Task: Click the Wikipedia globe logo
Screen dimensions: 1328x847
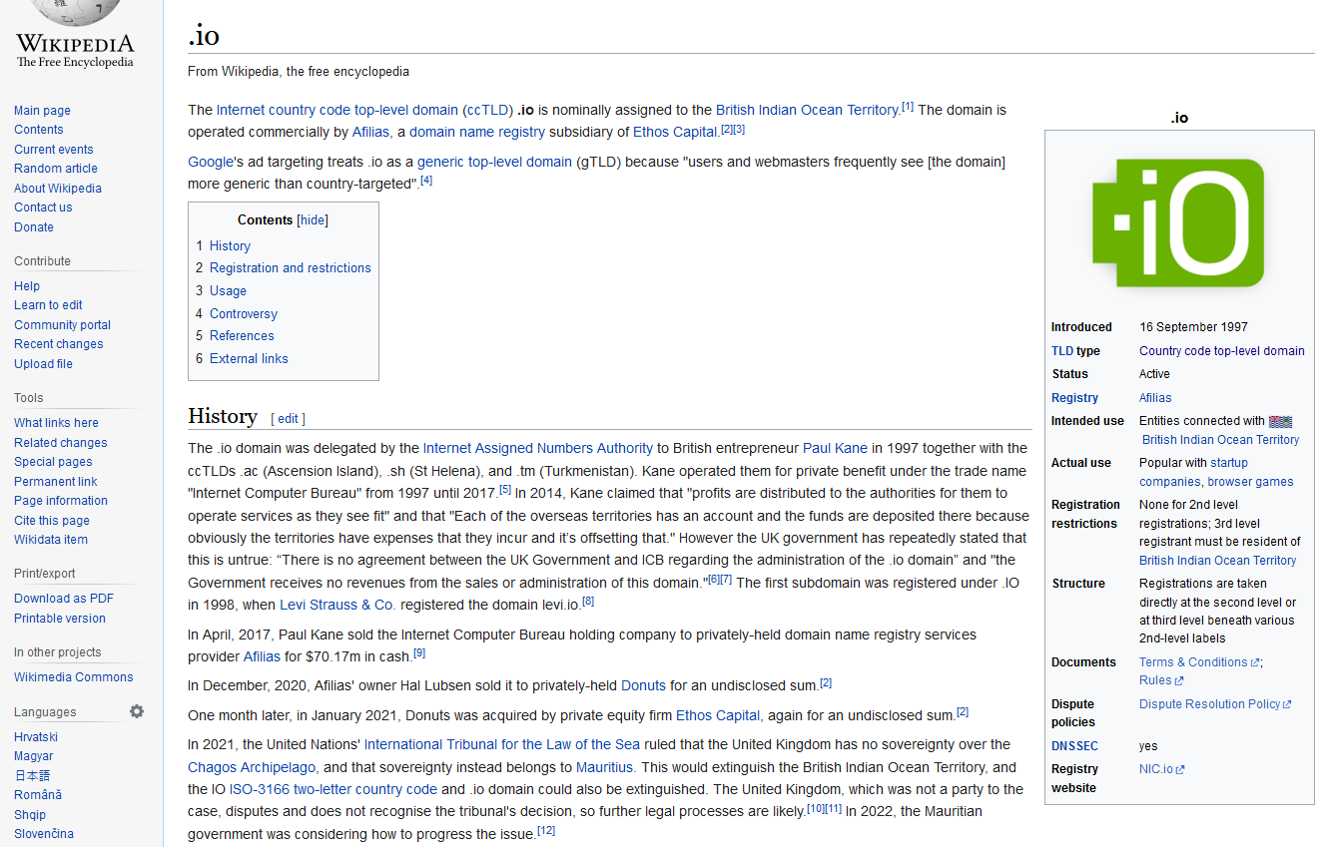Action: tap(74, 14)
